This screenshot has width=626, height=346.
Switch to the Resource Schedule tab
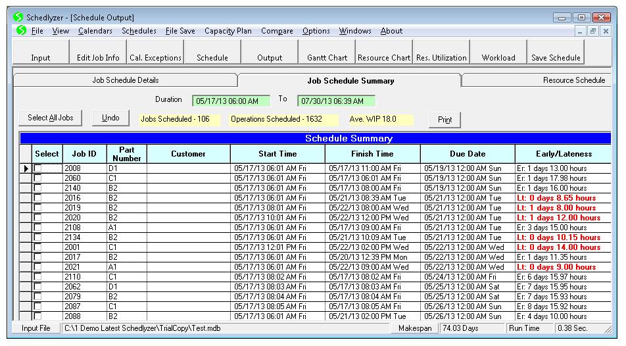point(573,80)
